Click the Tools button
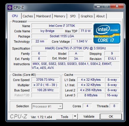This screenshot has width=129, height=126. coord(64,116)
